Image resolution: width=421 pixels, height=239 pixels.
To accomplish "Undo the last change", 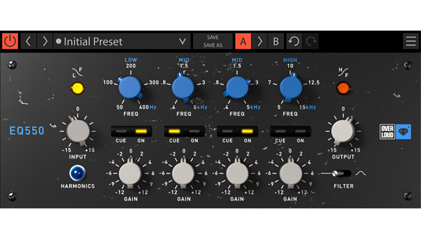I will pos(294,41).
